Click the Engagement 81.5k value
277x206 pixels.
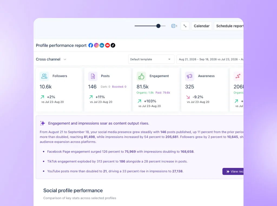click(143, 87)
